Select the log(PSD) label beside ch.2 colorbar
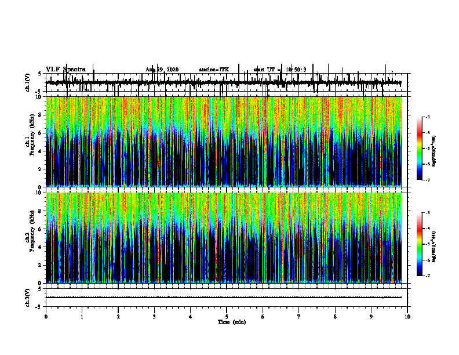The image size is (459, 355). coord(434,247)
